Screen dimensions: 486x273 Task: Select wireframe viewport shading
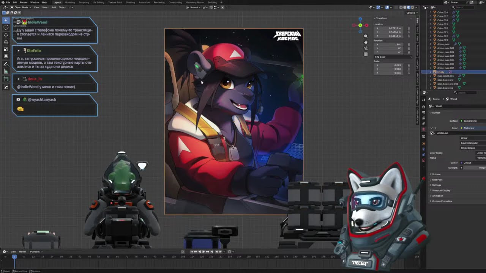[401, 7]
